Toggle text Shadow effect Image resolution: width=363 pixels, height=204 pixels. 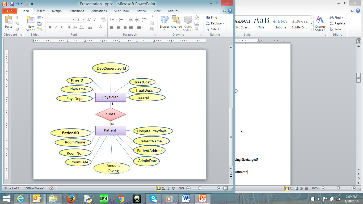(69, 27)
